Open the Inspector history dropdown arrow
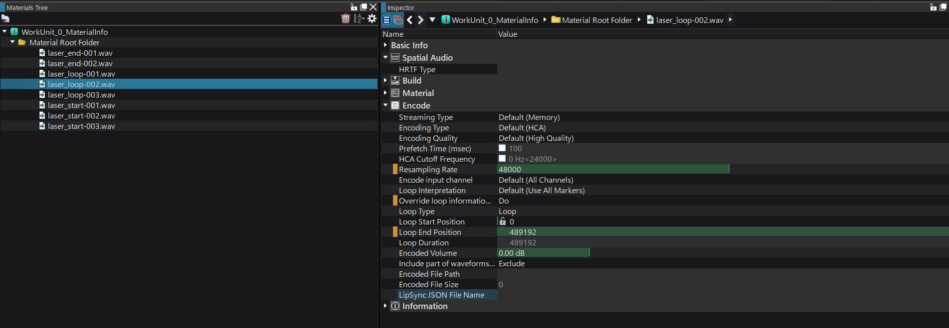 click(432, 20)
